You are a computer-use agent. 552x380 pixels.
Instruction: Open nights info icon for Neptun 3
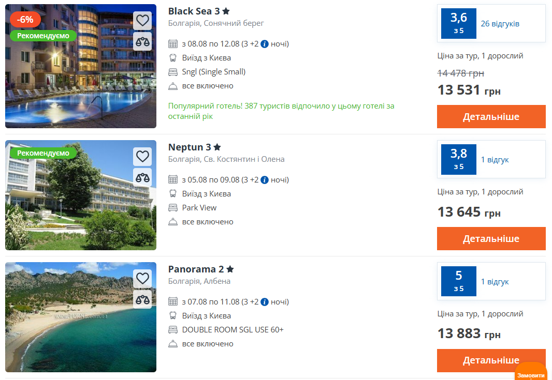coord(265,180)
